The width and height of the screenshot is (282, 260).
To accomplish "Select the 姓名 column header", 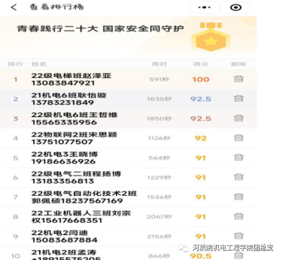I will tap(39, 64).
